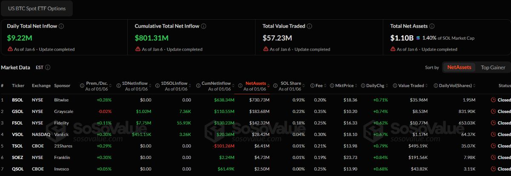Switch sorting to Top Gainer
This screenshot has height=176, width=511.
493,67
